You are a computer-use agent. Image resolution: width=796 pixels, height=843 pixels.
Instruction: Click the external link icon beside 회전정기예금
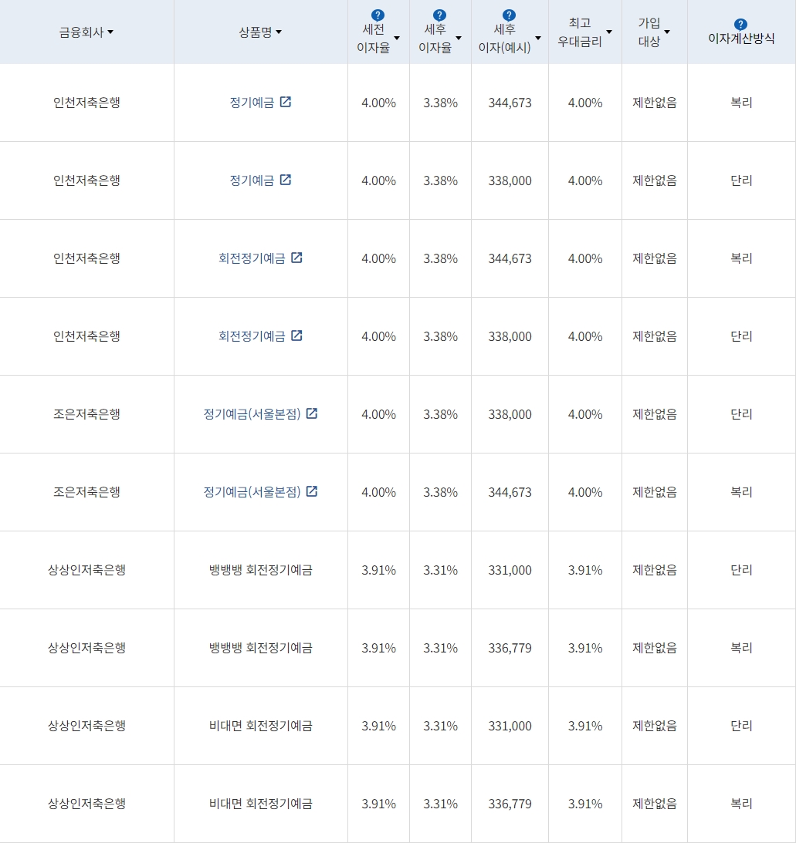point(297,258)
